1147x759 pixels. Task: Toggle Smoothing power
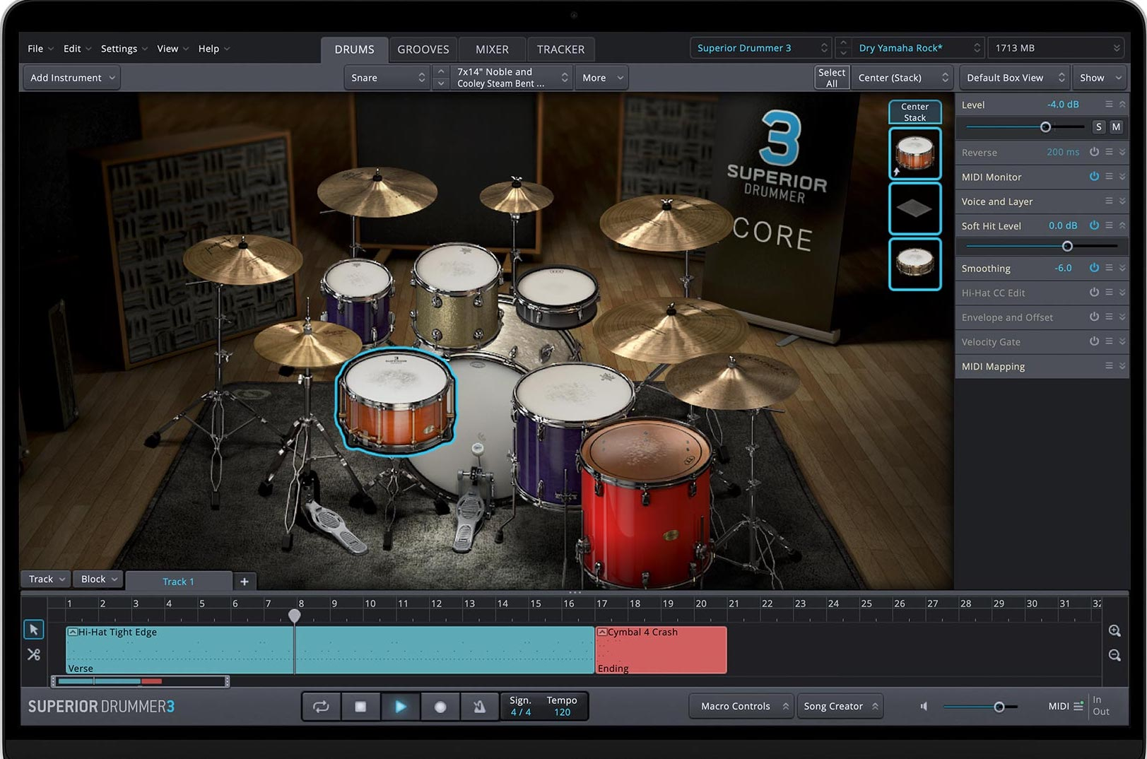(x=1094, y=268)
